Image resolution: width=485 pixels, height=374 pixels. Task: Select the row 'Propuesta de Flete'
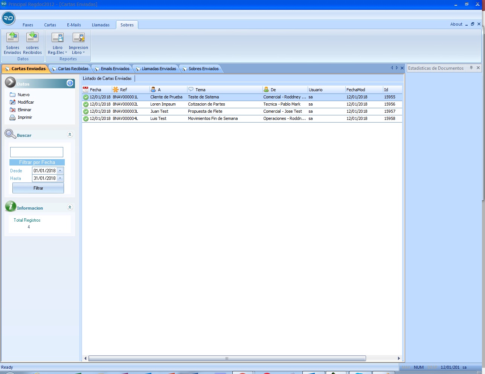(242, 112)
